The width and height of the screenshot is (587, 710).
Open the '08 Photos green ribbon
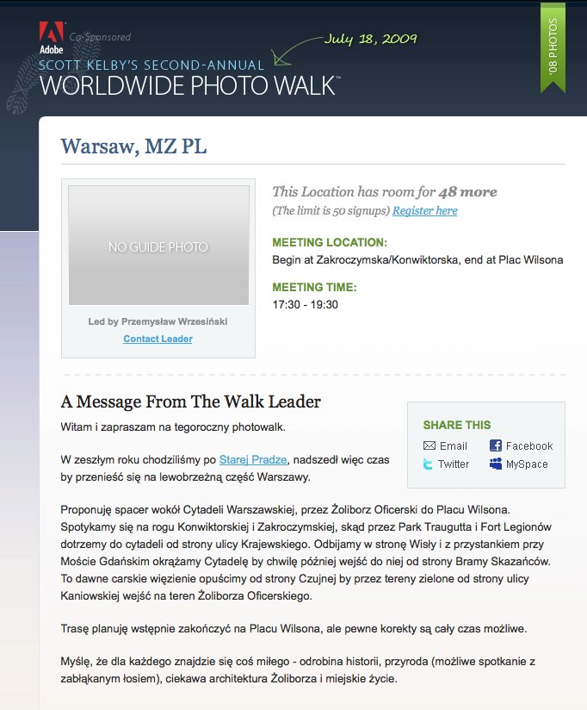coord(553,47)
